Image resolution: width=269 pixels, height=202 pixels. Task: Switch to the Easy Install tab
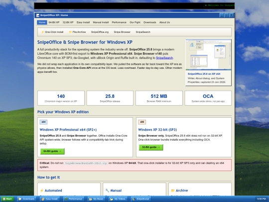click(x=83, y=22)
